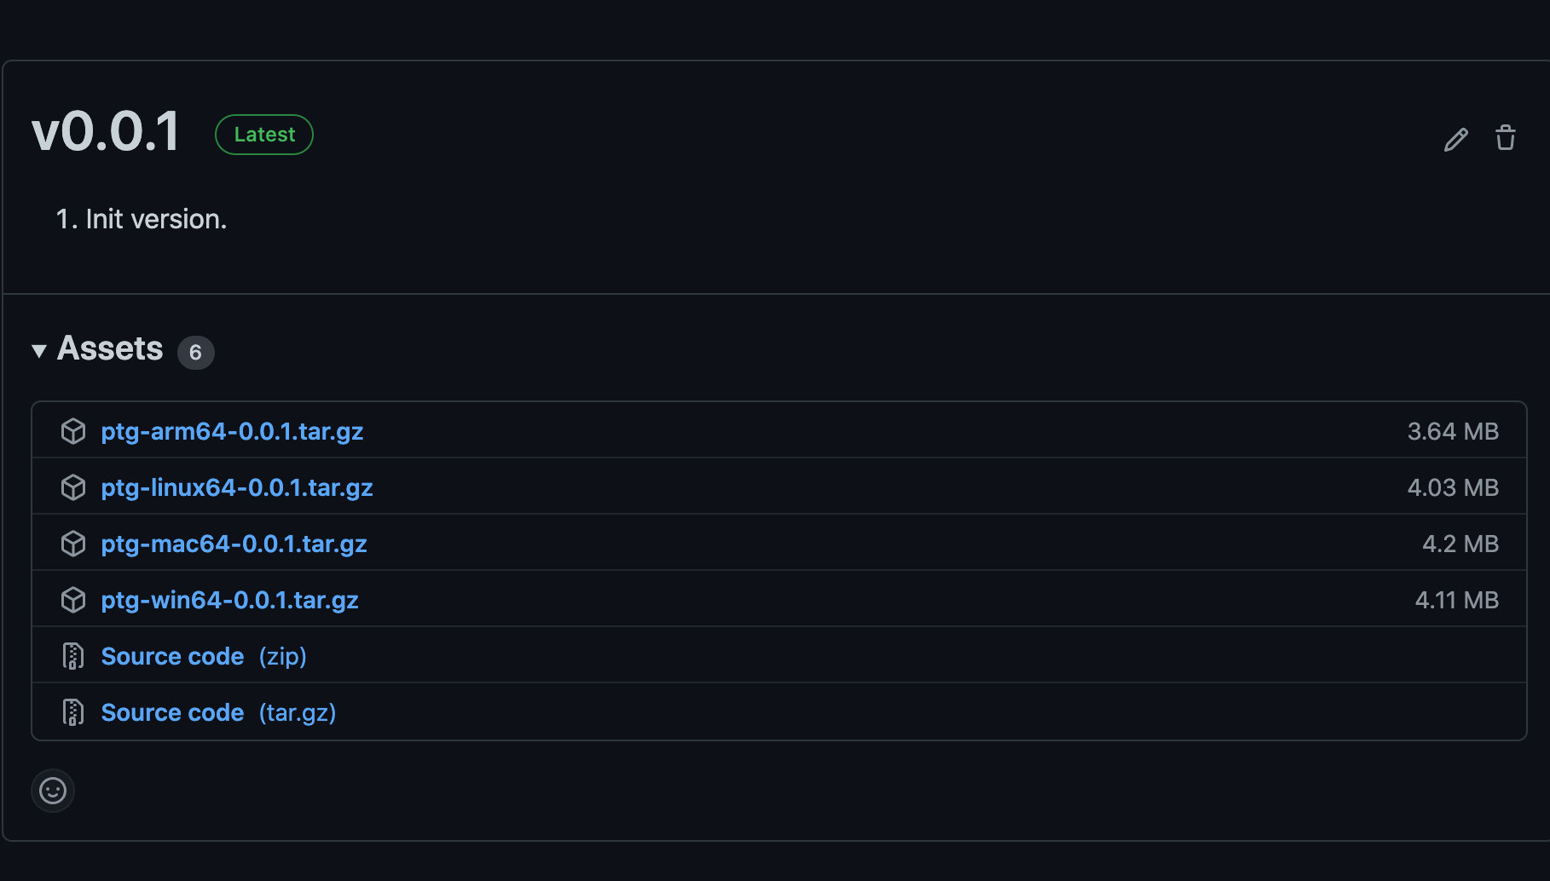
Task: Download ptg-arm64-0.0.1.tar.gz
Action: click(232, 431)
